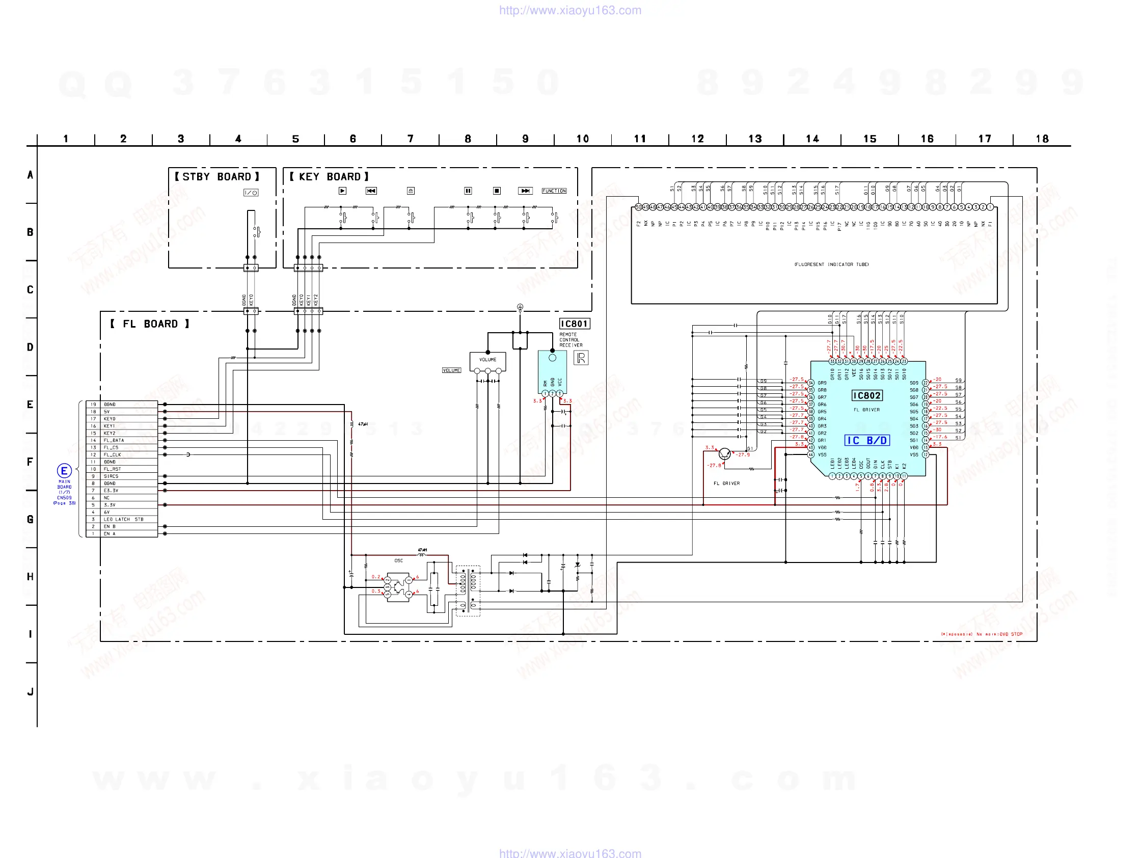Screen dimensions: 1141x858
Task: Click the circled E main board marker
Action: coord(64,471)
